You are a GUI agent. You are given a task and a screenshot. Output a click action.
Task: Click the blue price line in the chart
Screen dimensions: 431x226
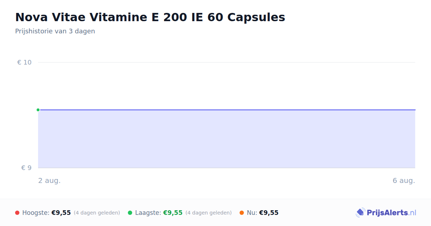click(x=227, y=110)
